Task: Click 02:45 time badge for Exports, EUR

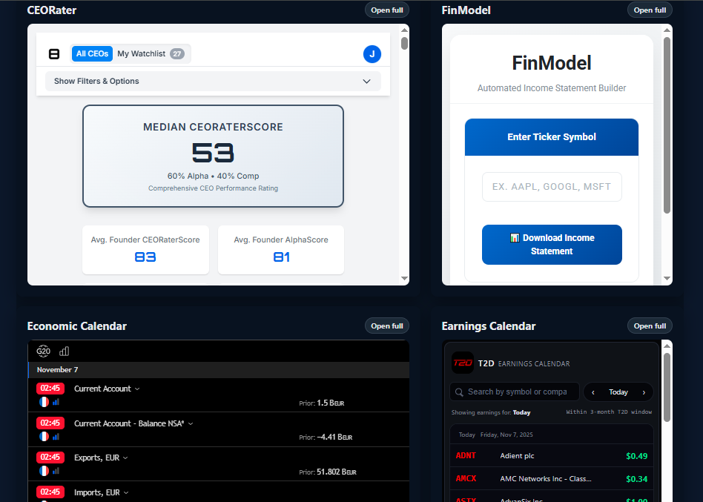Action: tap(50, 458)
